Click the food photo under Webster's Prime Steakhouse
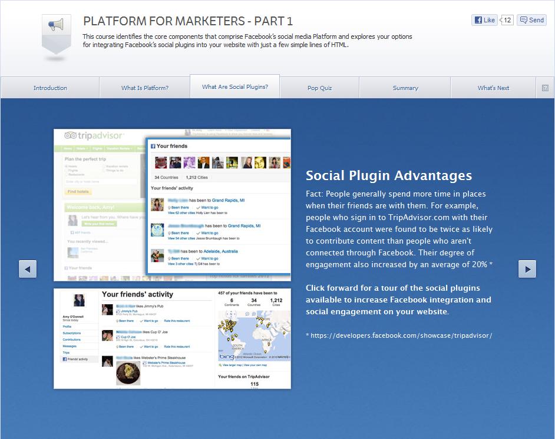Screen dimensions: 555x439 (x=128, y=373)
